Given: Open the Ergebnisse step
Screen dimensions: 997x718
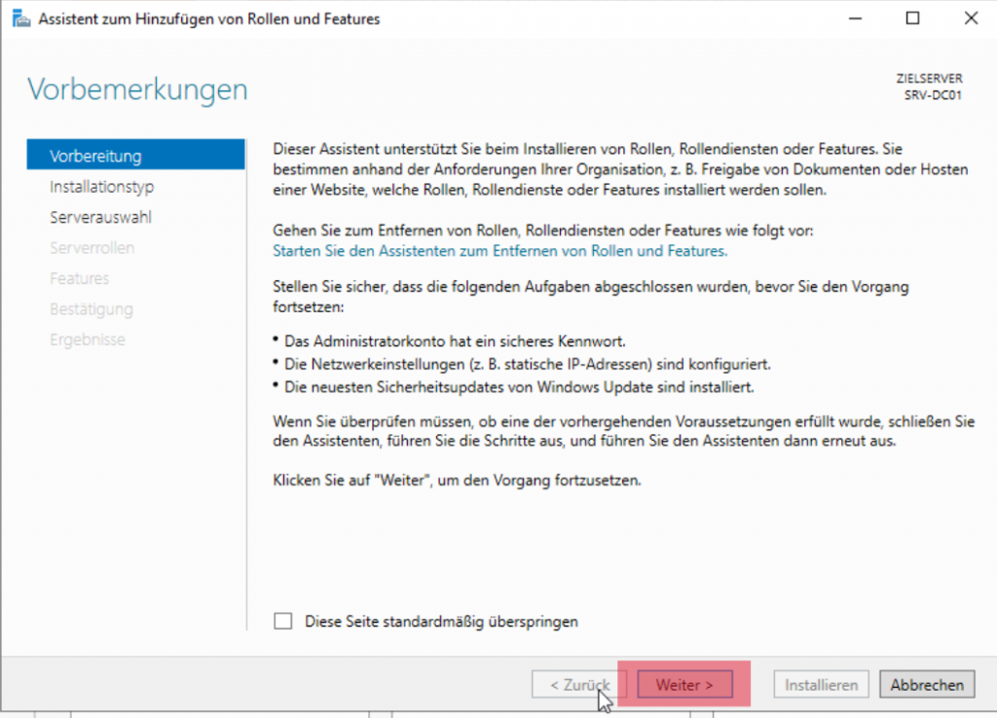Looking at the screenshot, I should 87,340.
